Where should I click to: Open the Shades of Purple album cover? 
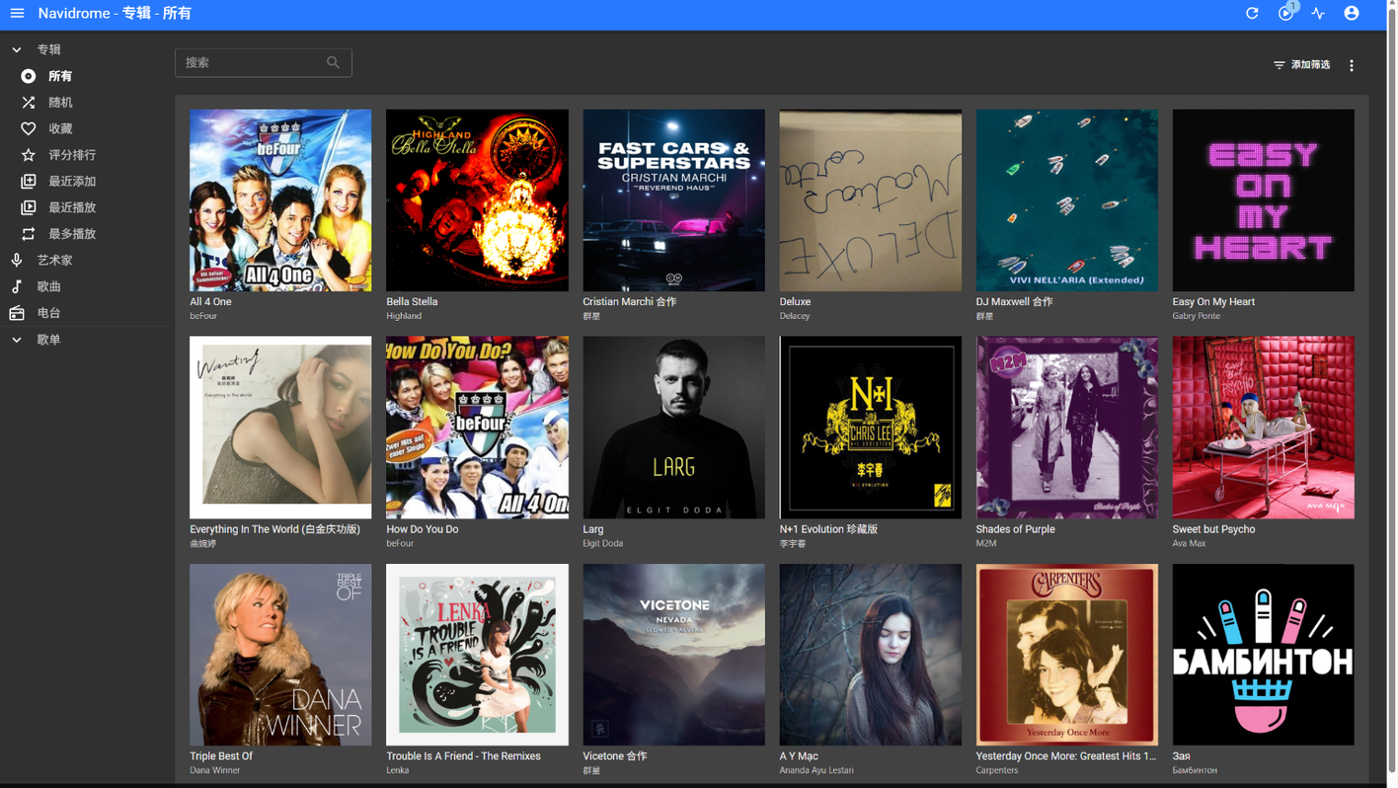(1066, 428)
